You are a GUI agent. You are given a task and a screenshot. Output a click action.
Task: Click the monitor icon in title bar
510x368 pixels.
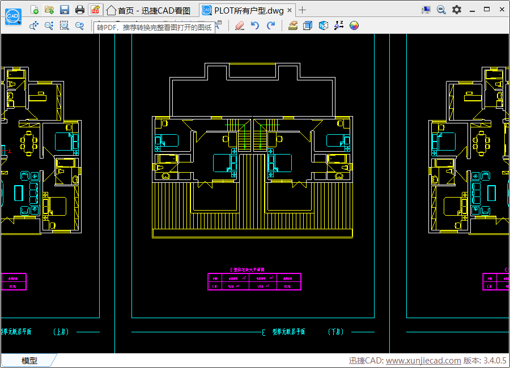pyautogui.click(x=426, y=10)
